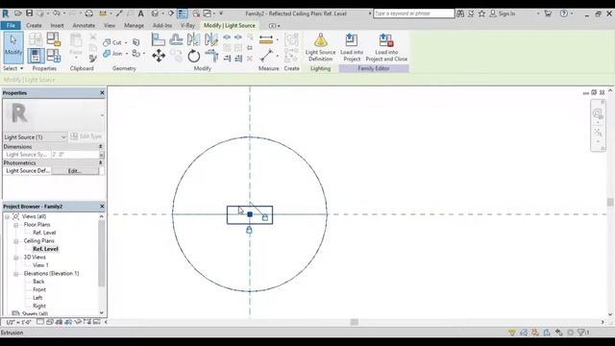Click the 1/2" = 1'-0" view scale button
Screen dimensions: 615x346
18,322
